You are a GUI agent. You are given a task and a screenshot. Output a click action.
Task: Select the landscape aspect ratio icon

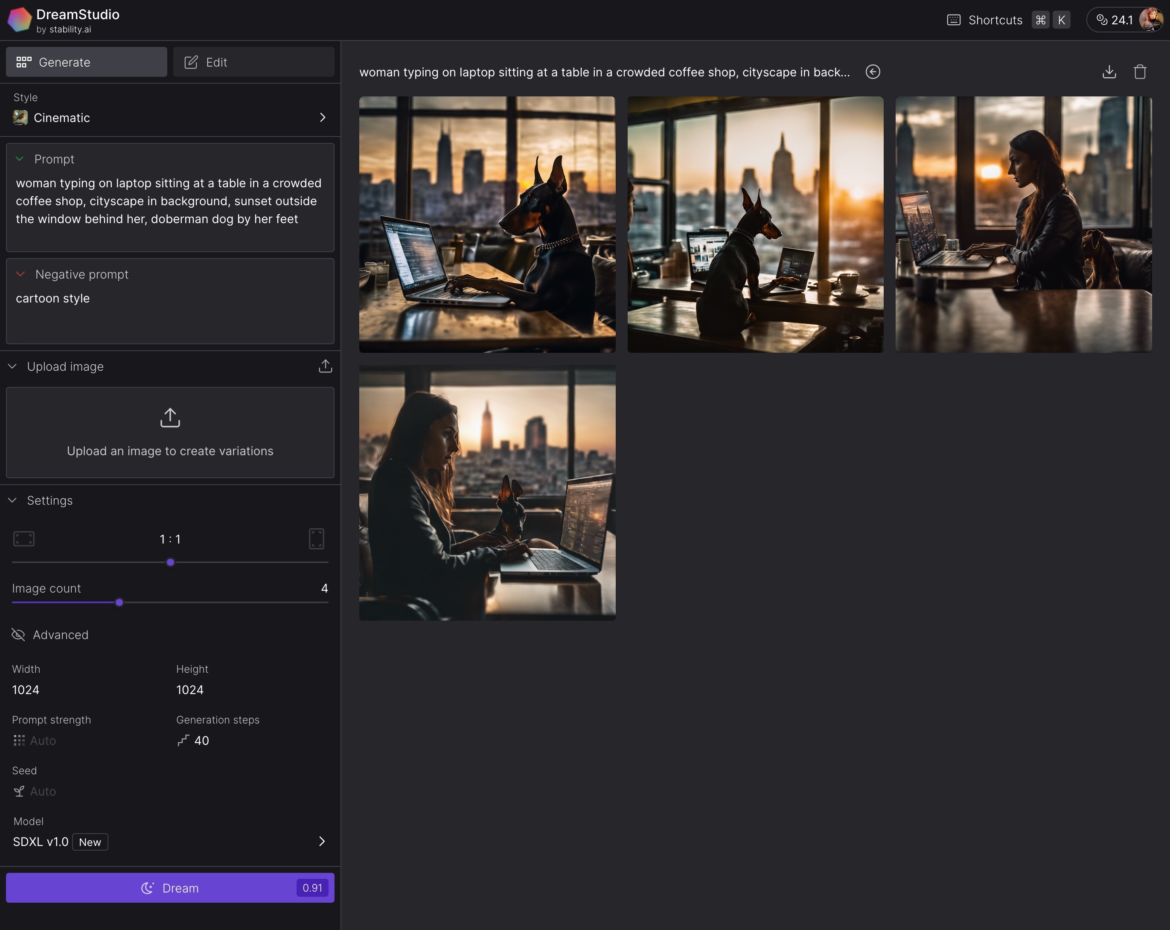click(24, 539)
